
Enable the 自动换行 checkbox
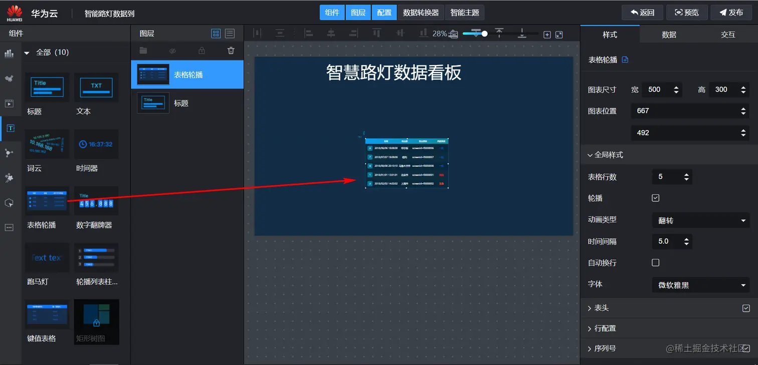[x=655, y=262]
